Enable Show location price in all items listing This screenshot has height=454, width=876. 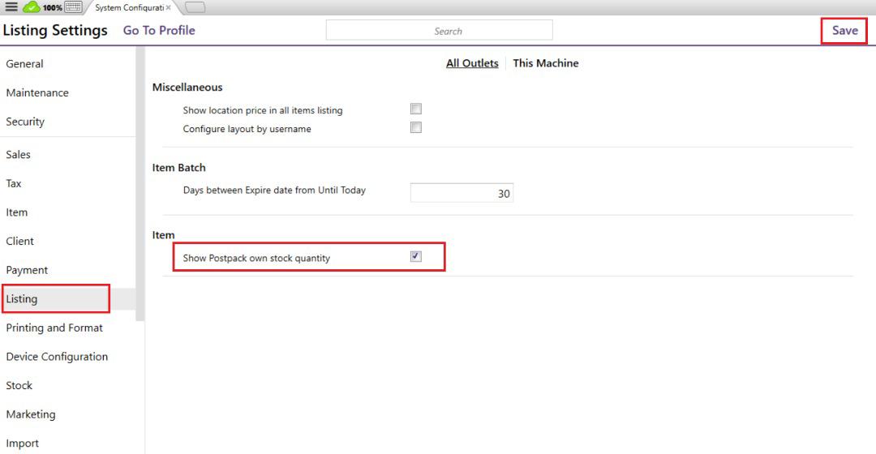pos(415,109)
